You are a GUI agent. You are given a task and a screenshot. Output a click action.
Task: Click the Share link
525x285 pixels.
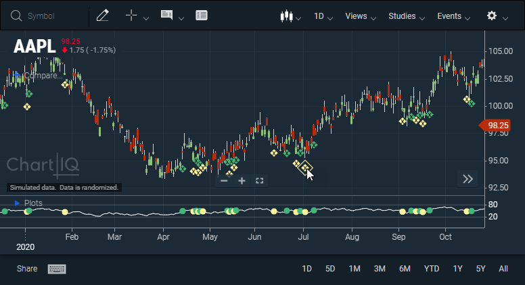point(27,269)
